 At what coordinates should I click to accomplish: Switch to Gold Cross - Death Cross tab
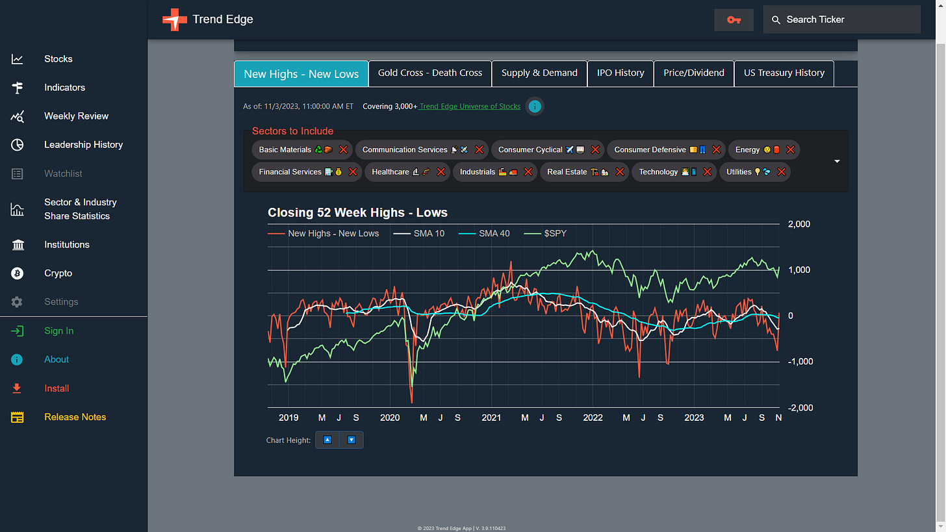(x=430, y=73)
